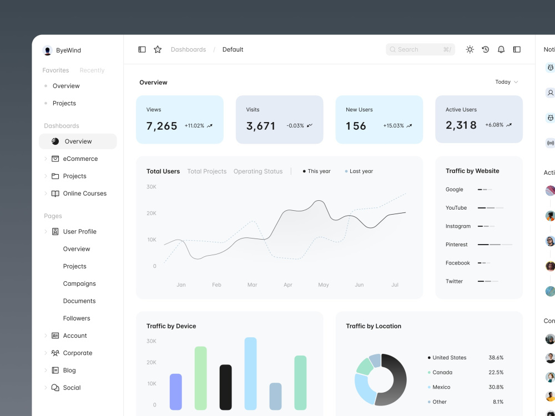Click the Online Courses book icon
555x416 pixels.
[55, 194]
